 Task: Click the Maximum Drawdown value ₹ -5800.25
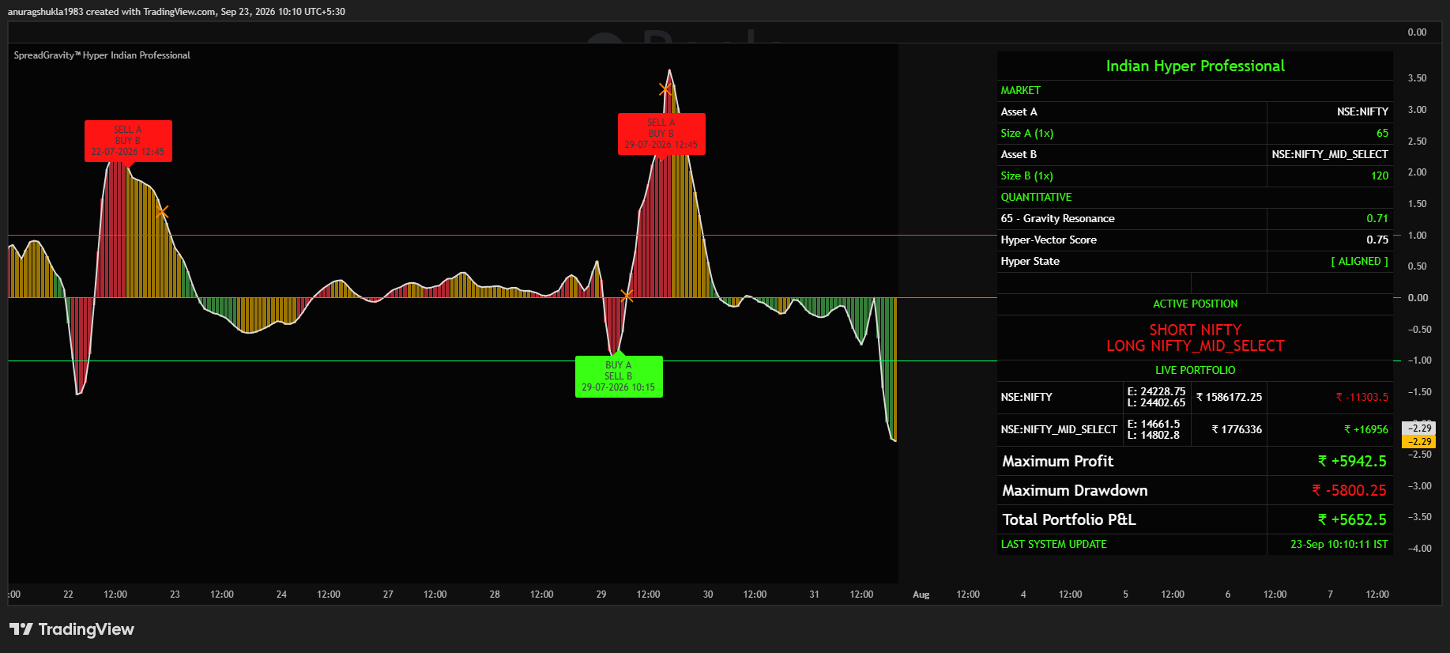click(x=1349, y=490)
